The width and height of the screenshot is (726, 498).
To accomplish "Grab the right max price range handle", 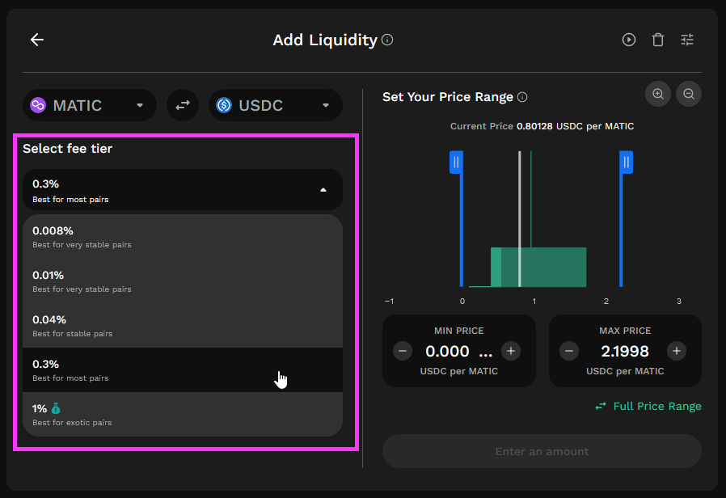I will [627, 162].
